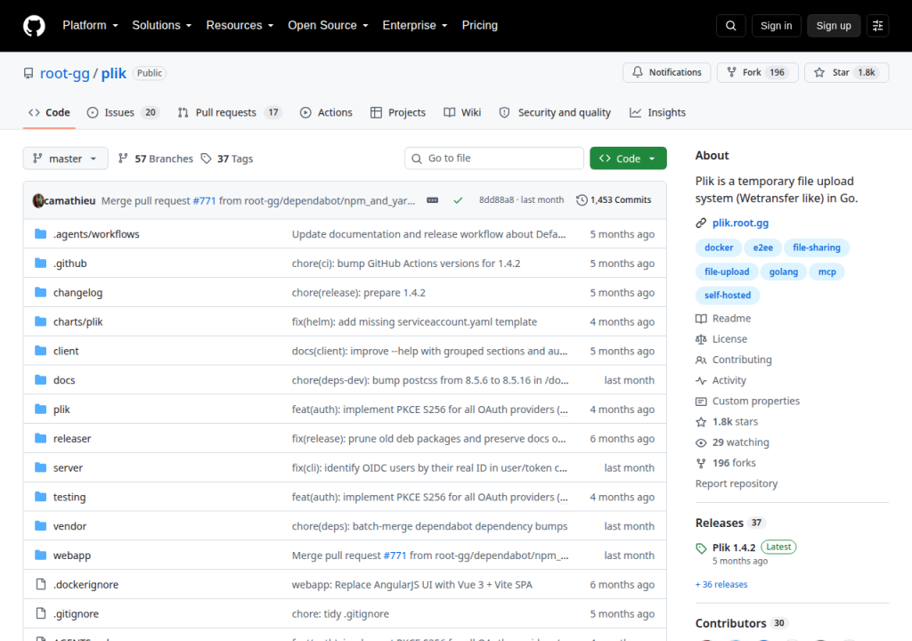Show the + 36 releases link
This screenshot has width=912, height=641.
point(721,585)
